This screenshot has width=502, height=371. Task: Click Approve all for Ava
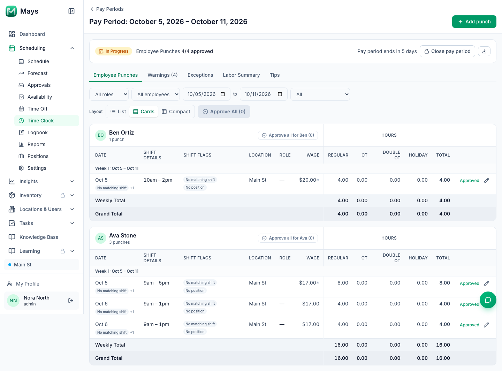[x=288, y=238]
